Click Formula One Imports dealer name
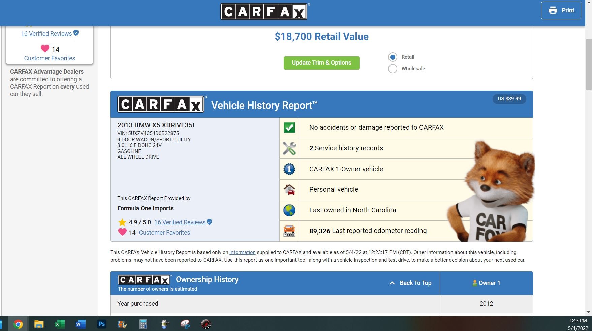Screen dimensions: 592x331 pyautogui.click(x=145, y=208)
